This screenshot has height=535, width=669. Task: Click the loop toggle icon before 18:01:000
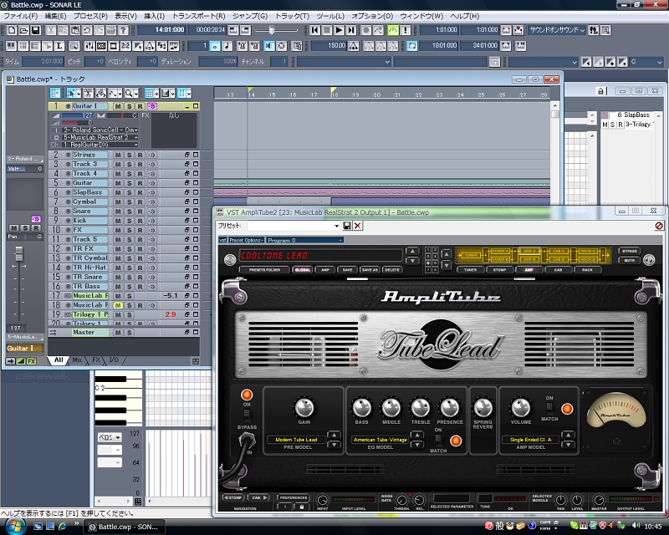pos(411,46)
